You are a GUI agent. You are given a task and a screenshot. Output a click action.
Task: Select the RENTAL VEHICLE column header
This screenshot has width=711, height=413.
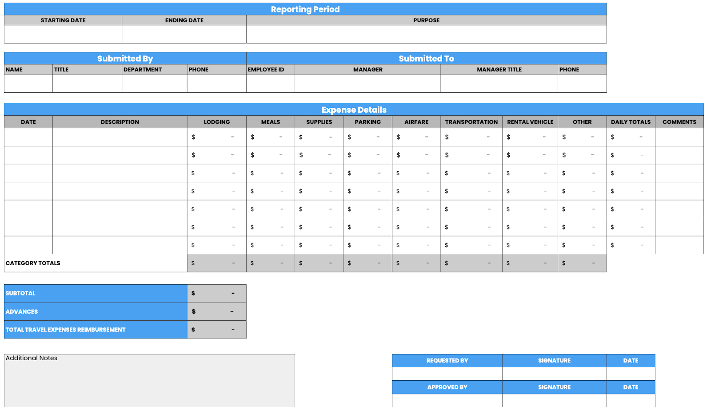coord(530,122)
